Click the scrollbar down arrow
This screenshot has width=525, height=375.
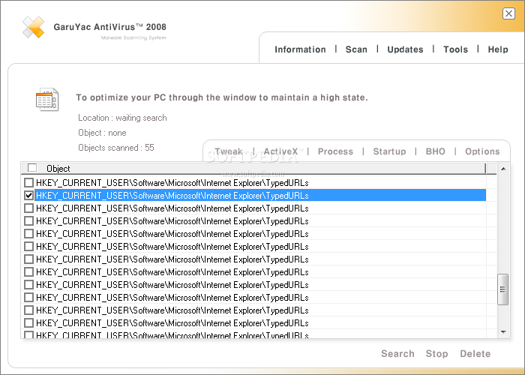[503, 331]
